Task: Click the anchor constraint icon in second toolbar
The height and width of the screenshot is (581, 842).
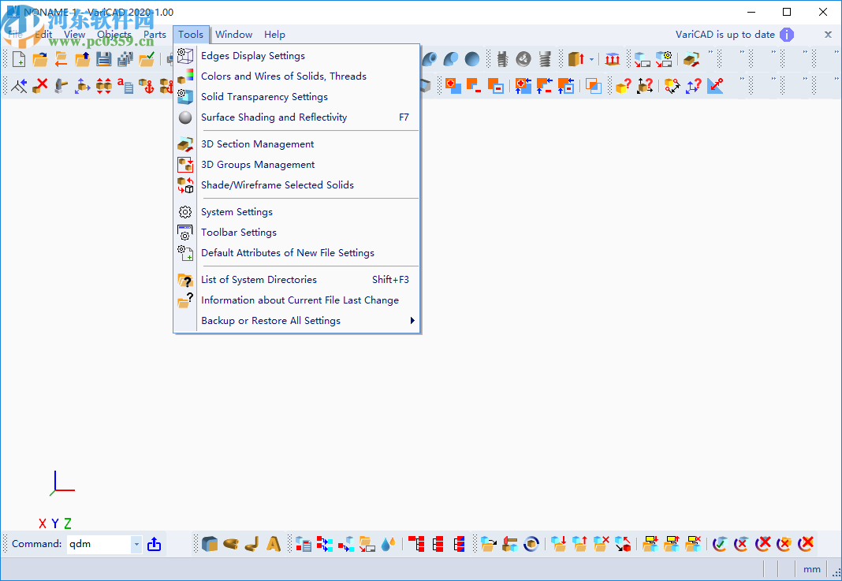Action: coord(146,85)
